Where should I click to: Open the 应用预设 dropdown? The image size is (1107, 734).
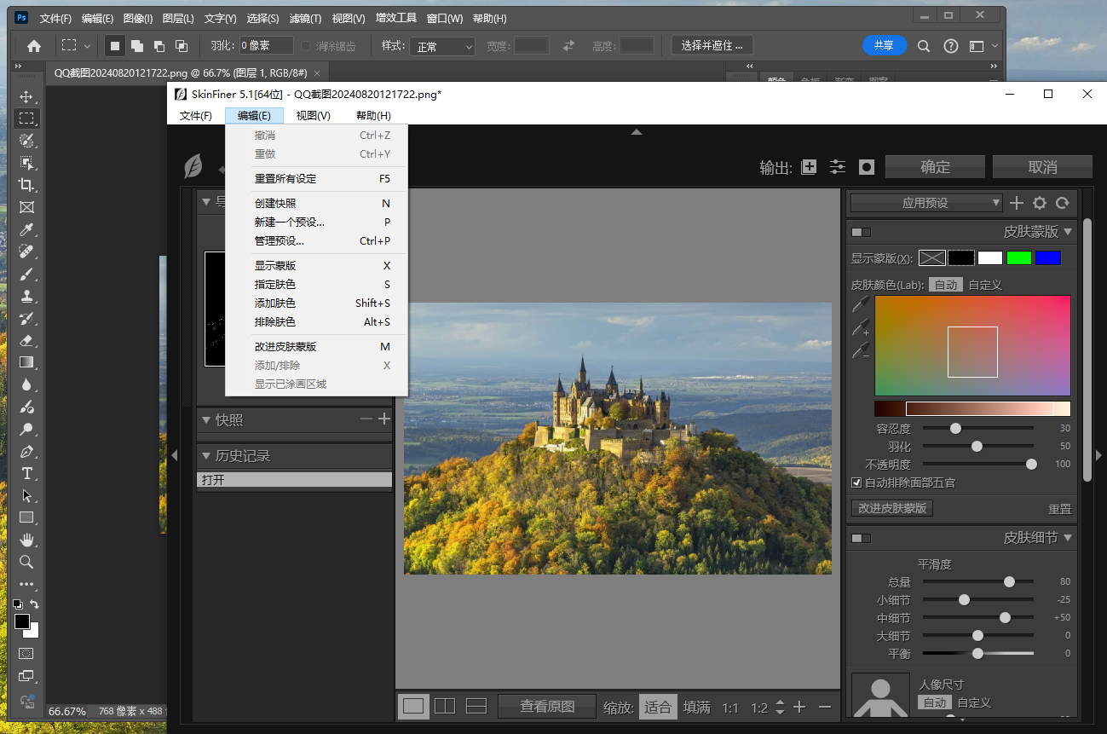(x=926, y=203)
